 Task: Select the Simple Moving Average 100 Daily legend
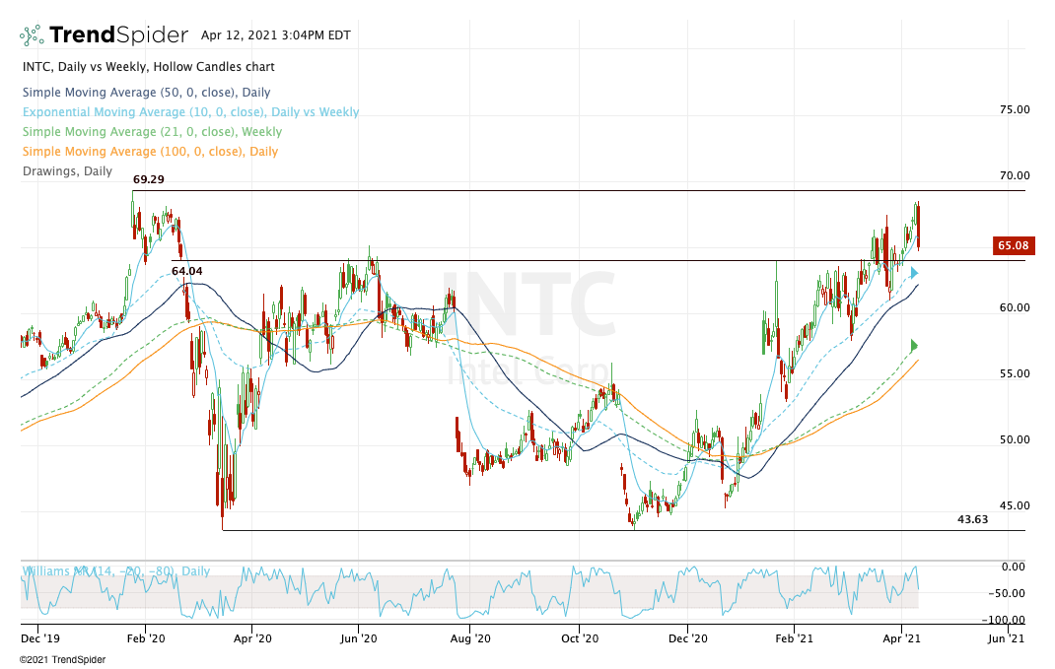(x=150, y=152)
